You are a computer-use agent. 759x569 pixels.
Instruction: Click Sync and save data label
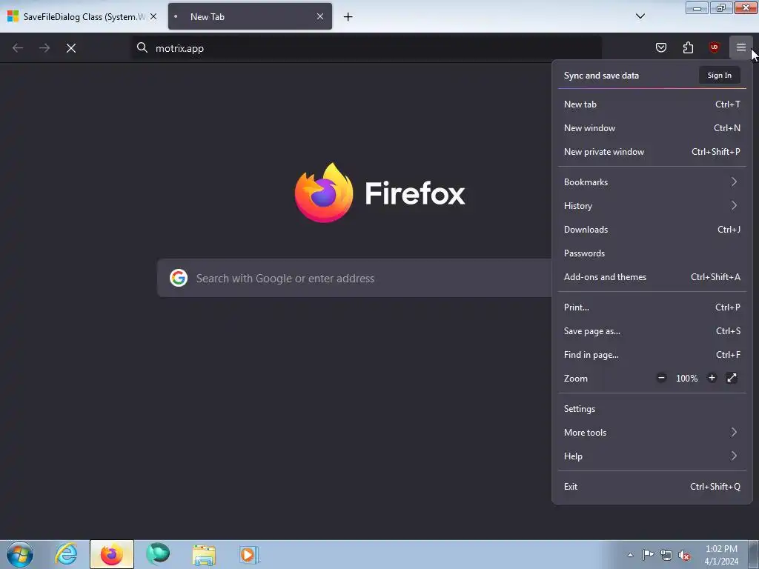click(x=601, y=76)
